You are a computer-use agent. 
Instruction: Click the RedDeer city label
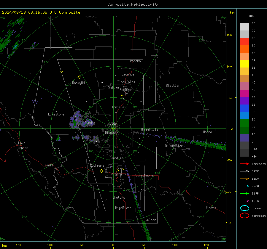tap(126, 90)
